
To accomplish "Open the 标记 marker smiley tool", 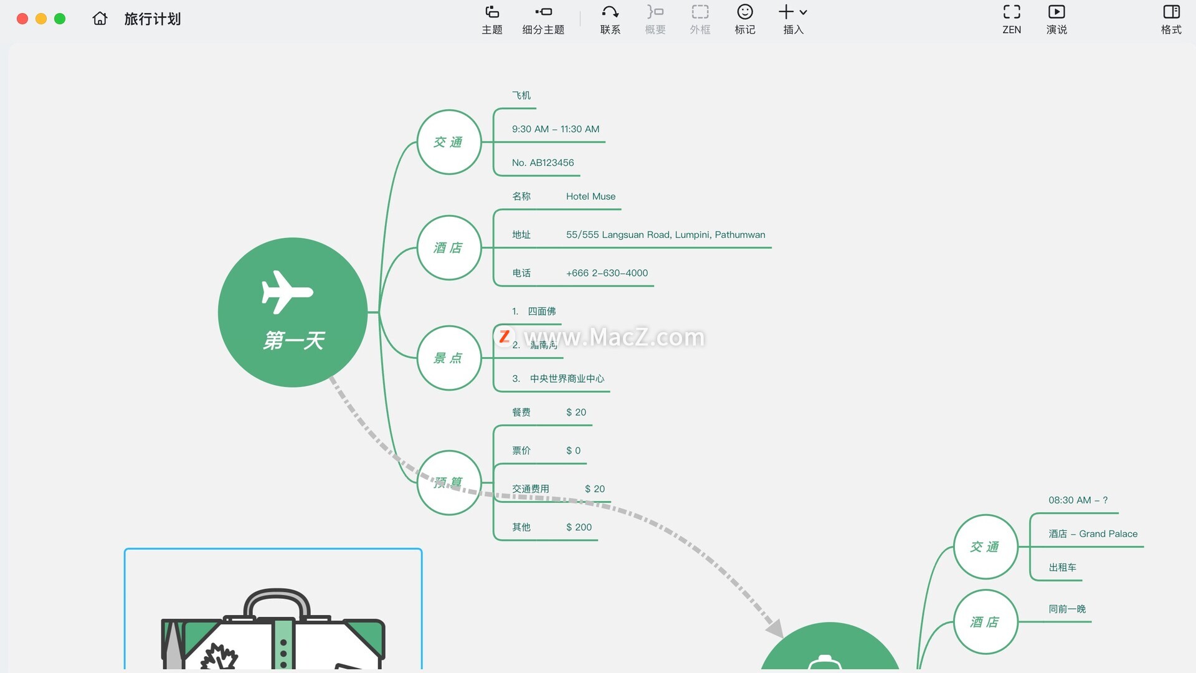I will 744,19.
